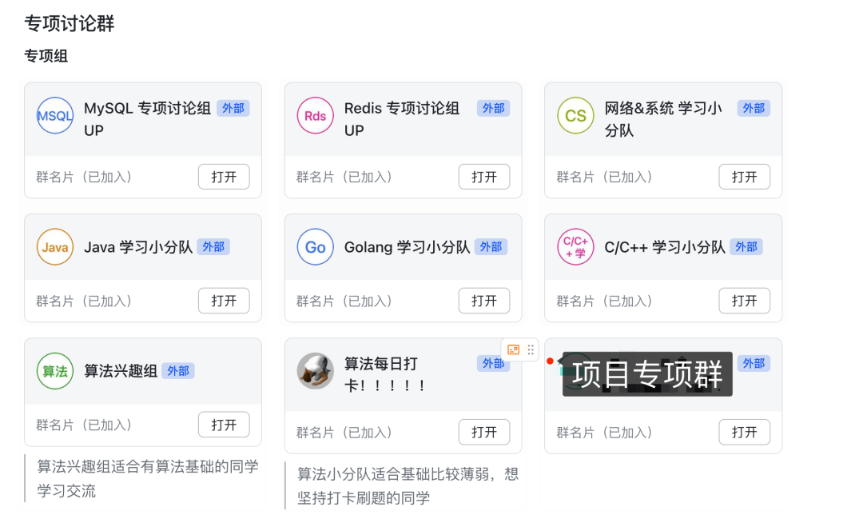Click the six-dot drag handle icon
The width and height of the screenshot is (863, 523).
click(531, 350)
